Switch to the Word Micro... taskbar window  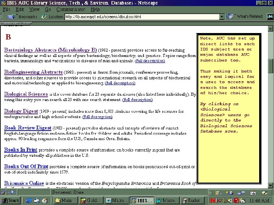[167, 200]
